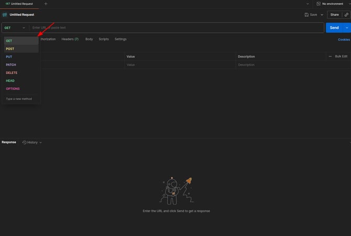Choose DELETE in the method list
351x236 pixels.
point(12,73)
